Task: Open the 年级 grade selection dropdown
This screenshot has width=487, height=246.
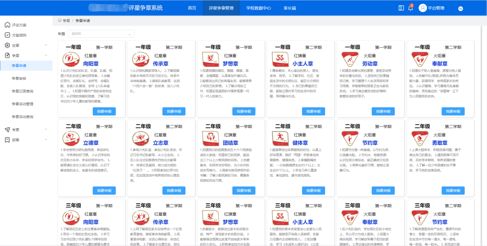Action: tap(101, 34)
